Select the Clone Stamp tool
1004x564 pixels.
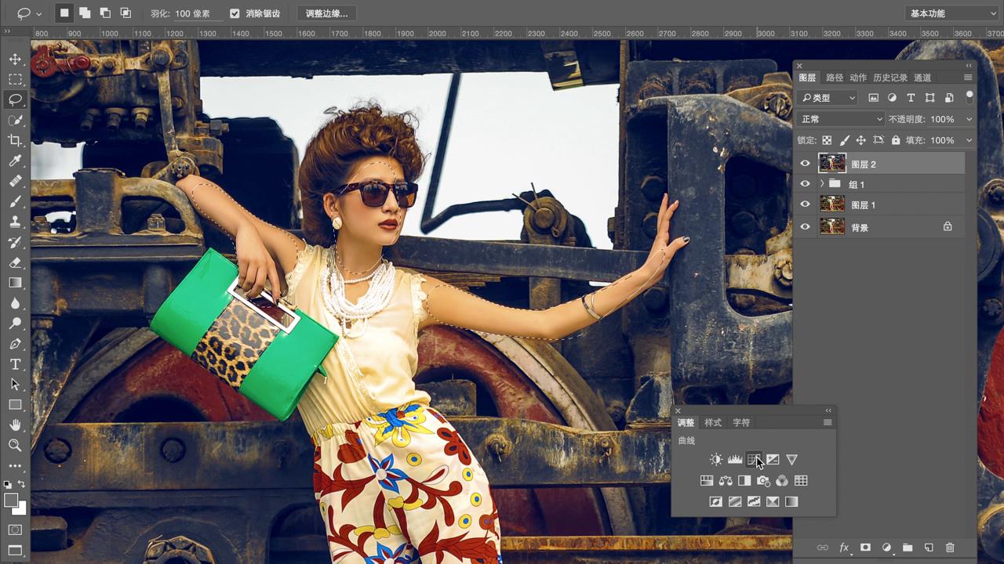(15, 222)
